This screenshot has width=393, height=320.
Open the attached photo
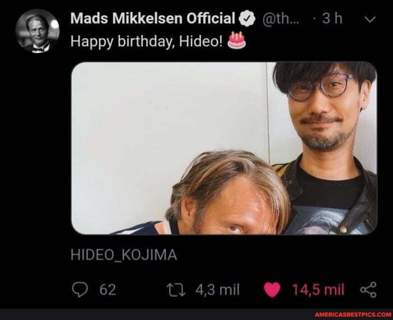225,148
